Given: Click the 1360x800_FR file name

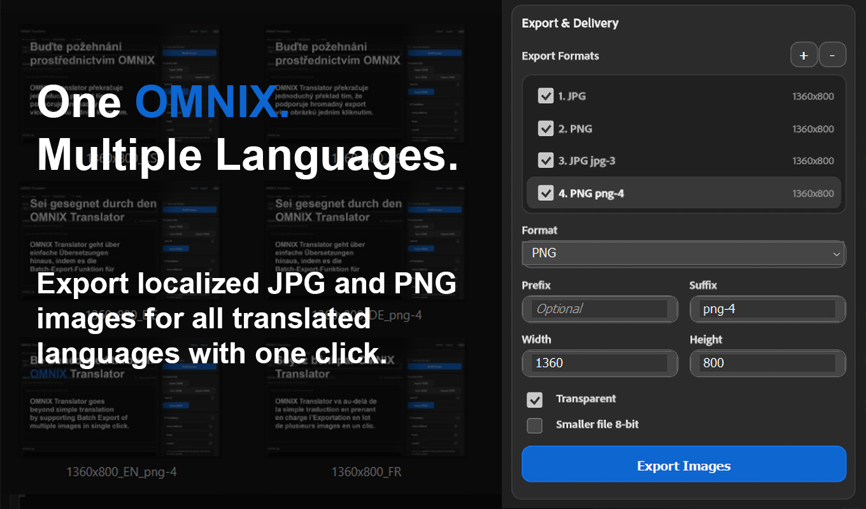Looking at the screenshot, I should pyautogui.click(x=366, y=472).
